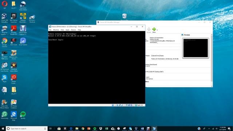Open Machine menu in Fedora VM window

tap(56, 30)
